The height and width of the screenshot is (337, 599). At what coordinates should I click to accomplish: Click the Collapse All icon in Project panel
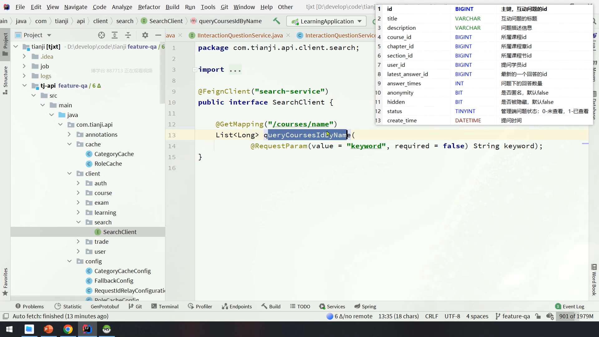tap(128, 35)
